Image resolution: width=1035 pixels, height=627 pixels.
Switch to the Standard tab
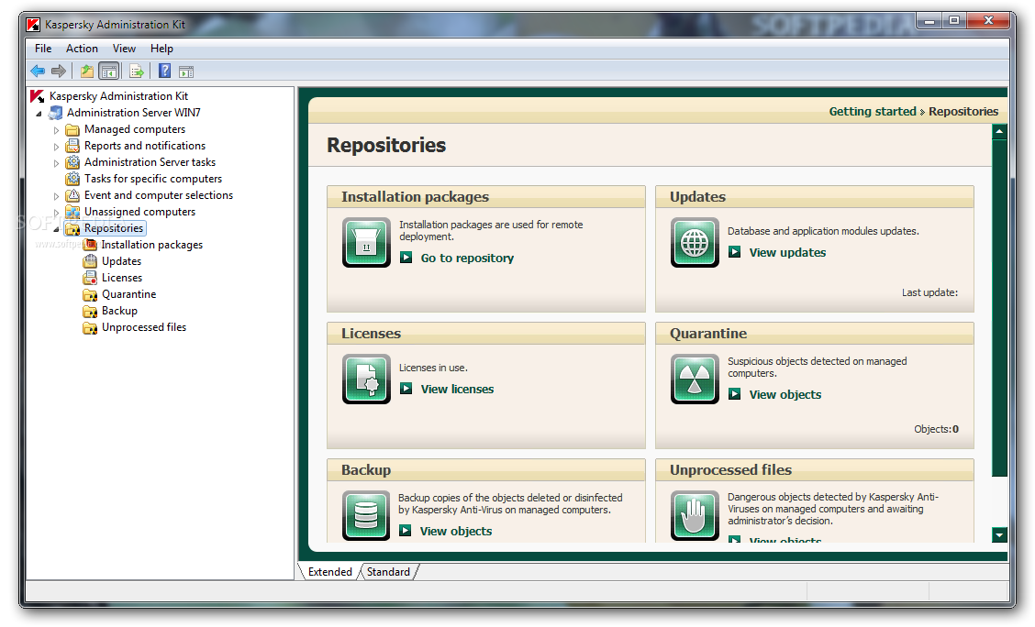click(388, 572)
